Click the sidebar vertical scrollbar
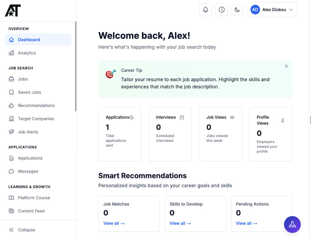Image resolution: width=311 pixels, height=238 pixels. point(76,67)
